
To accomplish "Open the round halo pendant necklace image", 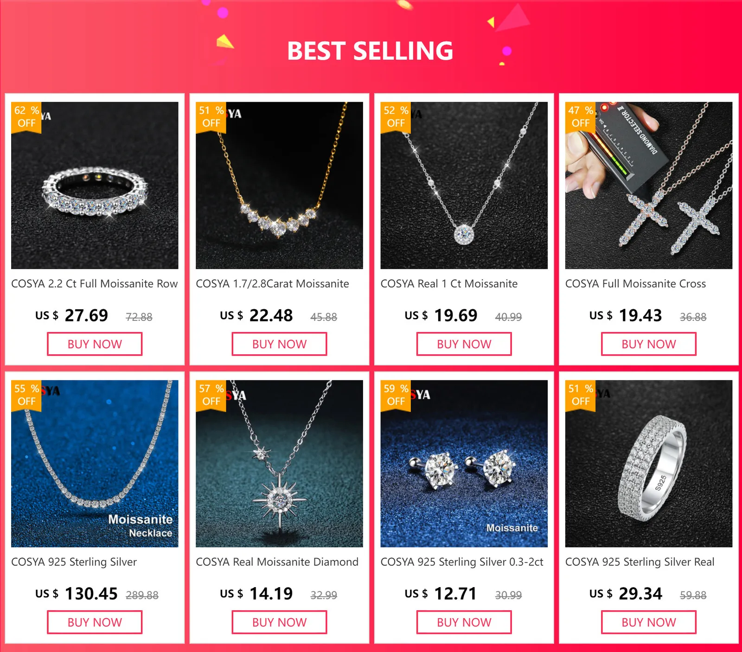I will (464, 185).
